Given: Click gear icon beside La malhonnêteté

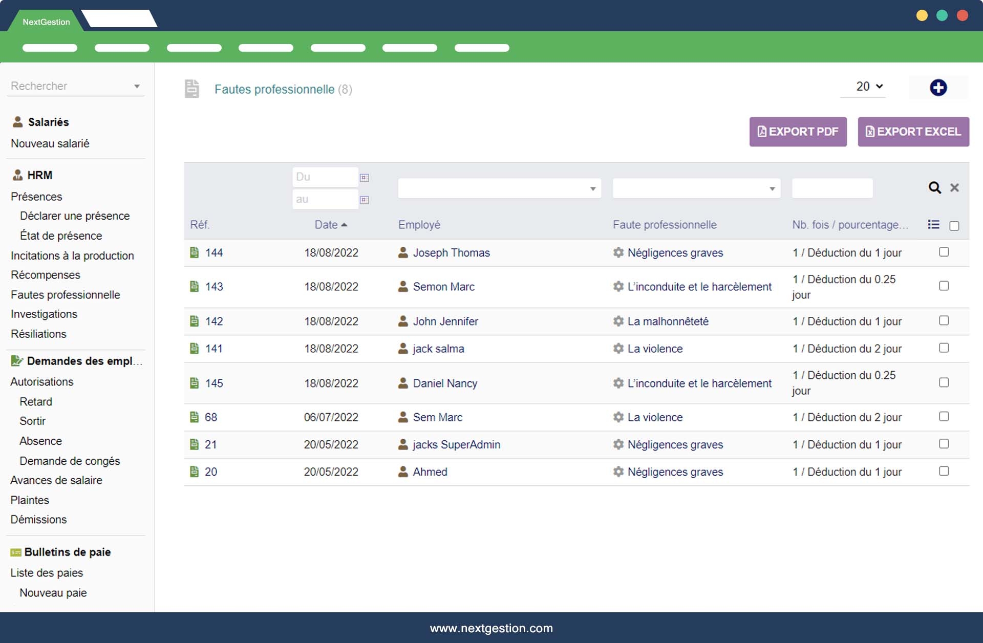Looking at the screenshot, I should point(618,321).
